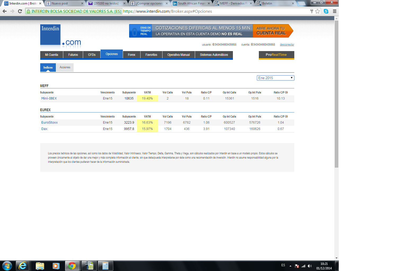
Task: Open the Ene 2015 expiry dropdown
Action: click(276, 78)
